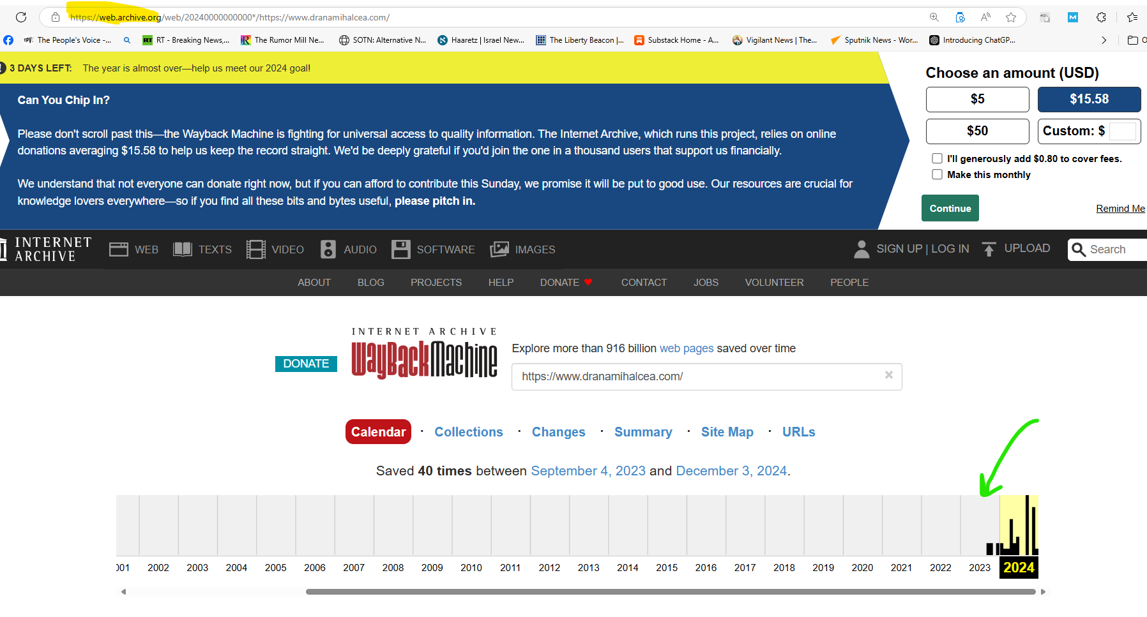This screenshot has width=1147, height=617.
Task: Click the green Continue button
Action: [950, 209]
